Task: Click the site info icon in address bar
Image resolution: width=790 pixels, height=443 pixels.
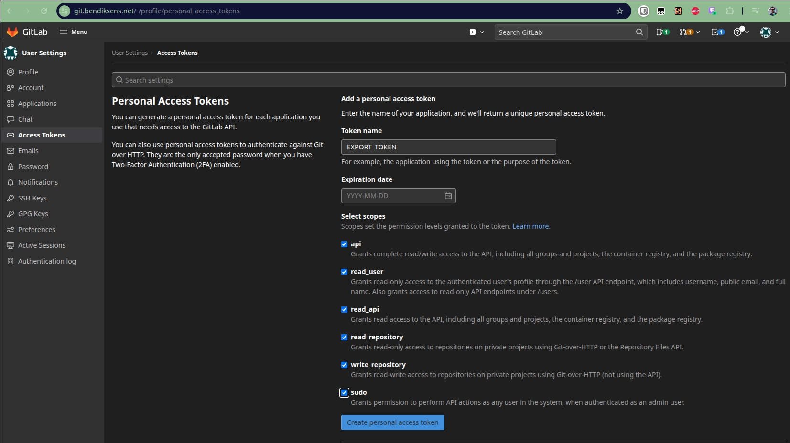Action: [x=65, y=11]
